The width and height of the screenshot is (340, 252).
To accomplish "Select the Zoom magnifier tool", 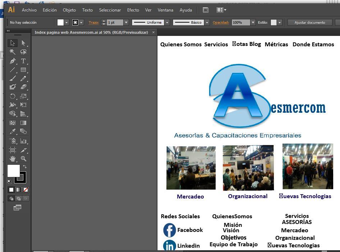I will (23, 159).
